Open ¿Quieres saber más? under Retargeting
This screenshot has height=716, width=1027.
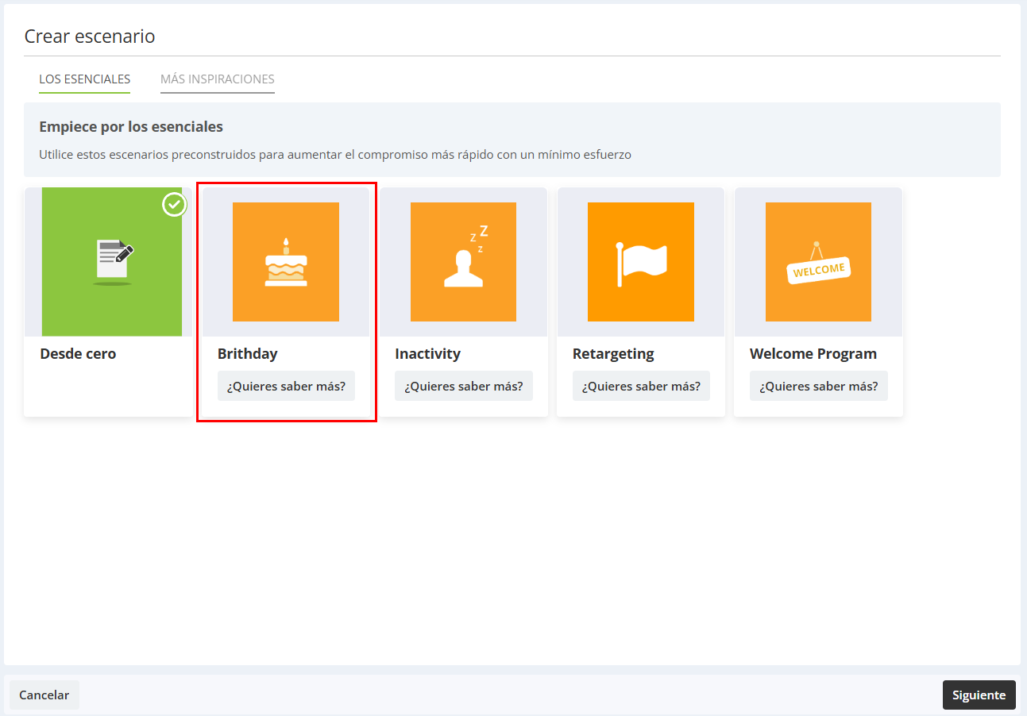click(x=641, y=387)
